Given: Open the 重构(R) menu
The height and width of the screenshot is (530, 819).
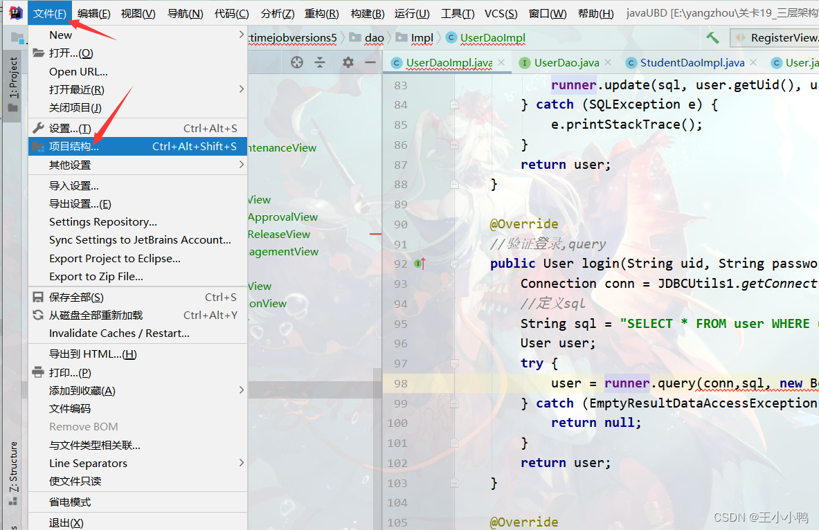Looking at the screenshot, I should pos(322,14).
